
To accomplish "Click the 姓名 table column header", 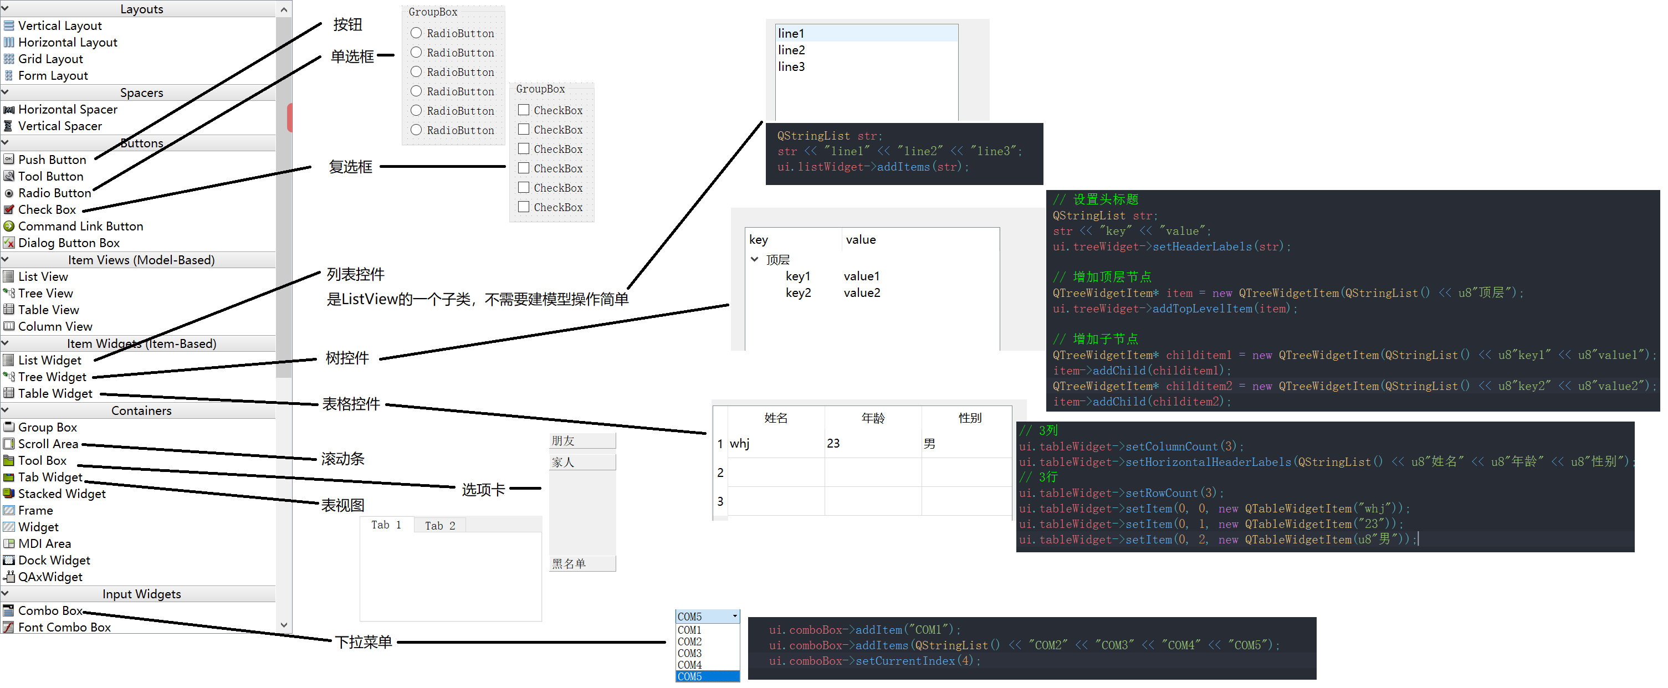I will pos(776,419).
